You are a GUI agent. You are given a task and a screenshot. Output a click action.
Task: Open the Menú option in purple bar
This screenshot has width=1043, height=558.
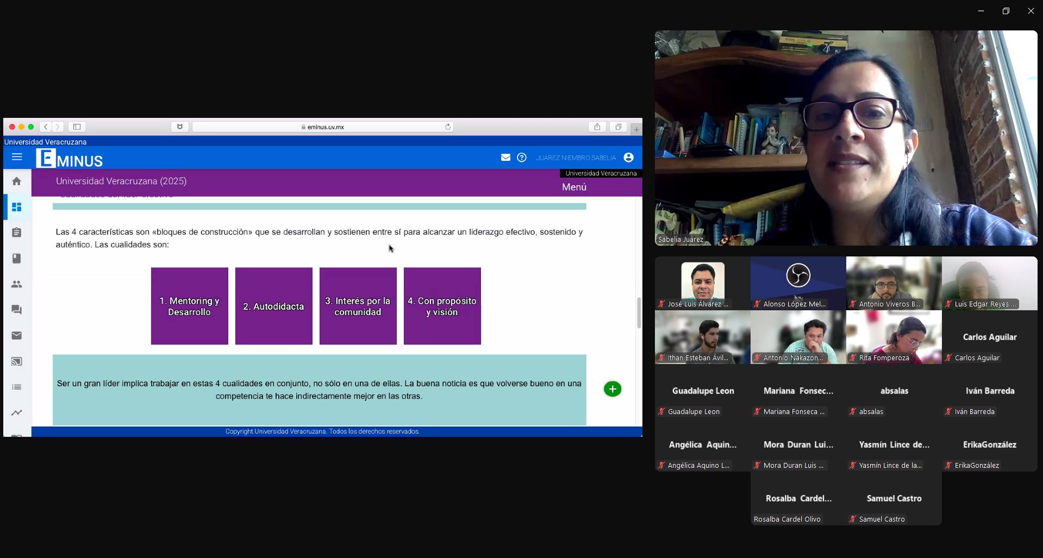pos(574,187)
